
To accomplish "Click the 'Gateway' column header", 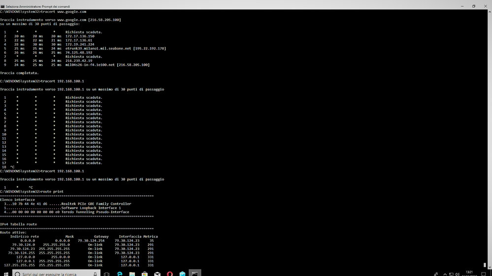I will [101, 237].
